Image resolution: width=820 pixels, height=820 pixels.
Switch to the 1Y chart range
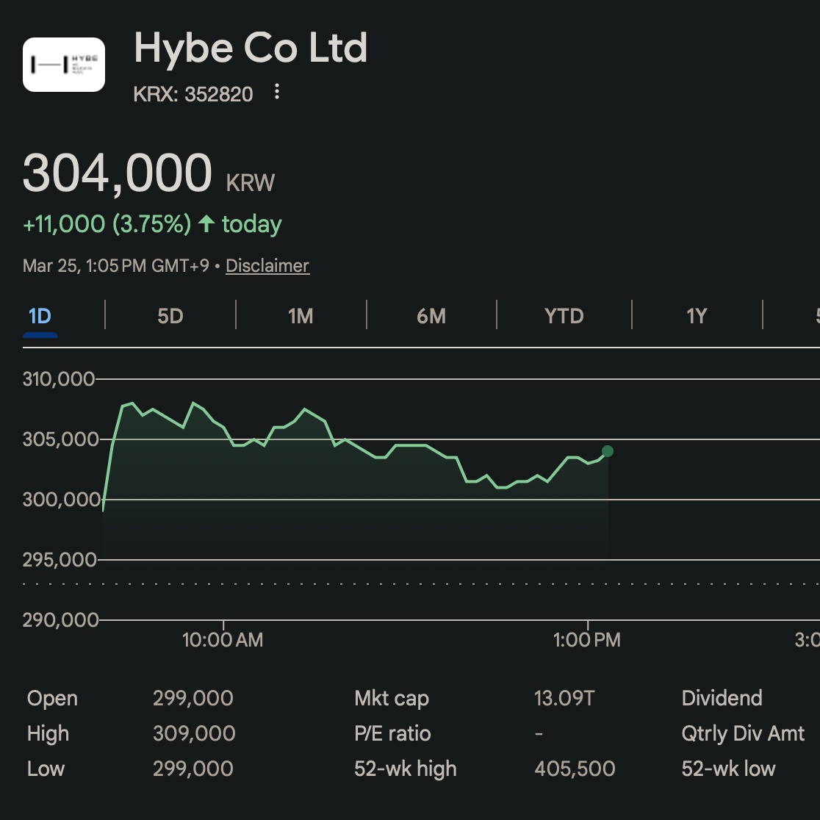(x=697, y=316)
